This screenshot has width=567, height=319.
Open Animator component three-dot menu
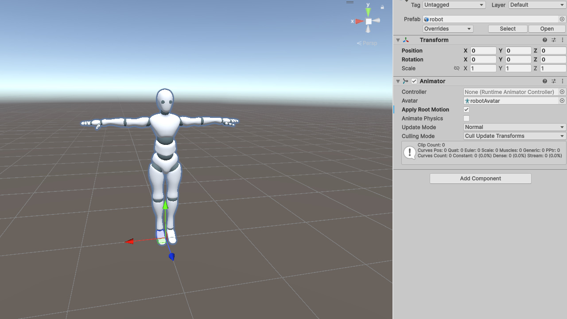click(562, 81)
